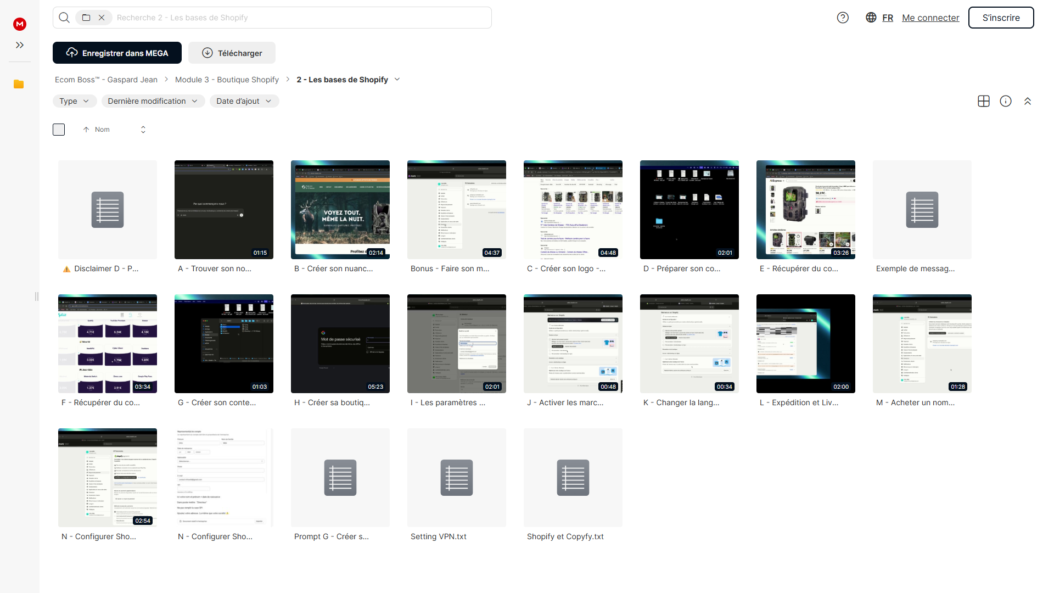Open the Dernière modification filter dropdown

click(153, 101)
